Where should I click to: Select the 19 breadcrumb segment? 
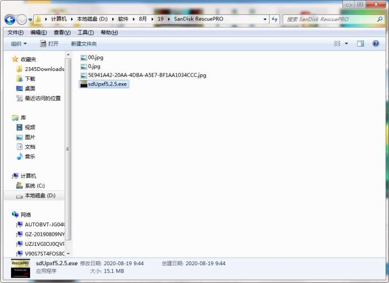(x=161, y=19)
